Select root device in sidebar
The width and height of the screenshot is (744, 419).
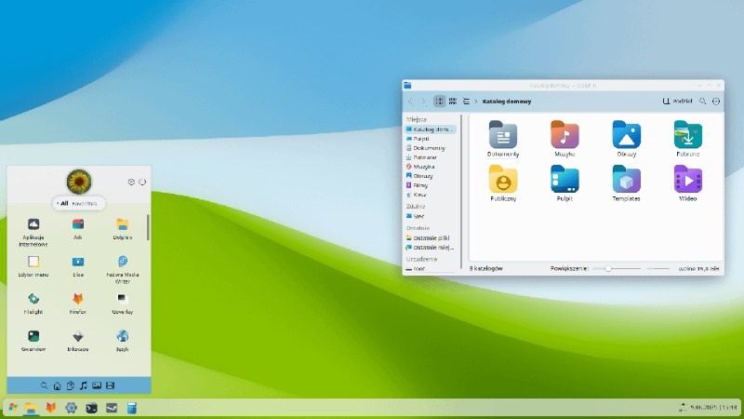[x=431, y=268]
